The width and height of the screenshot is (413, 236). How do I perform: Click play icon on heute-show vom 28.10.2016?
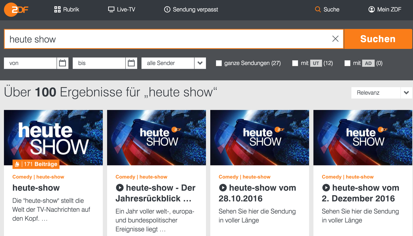tap(223, 188)
